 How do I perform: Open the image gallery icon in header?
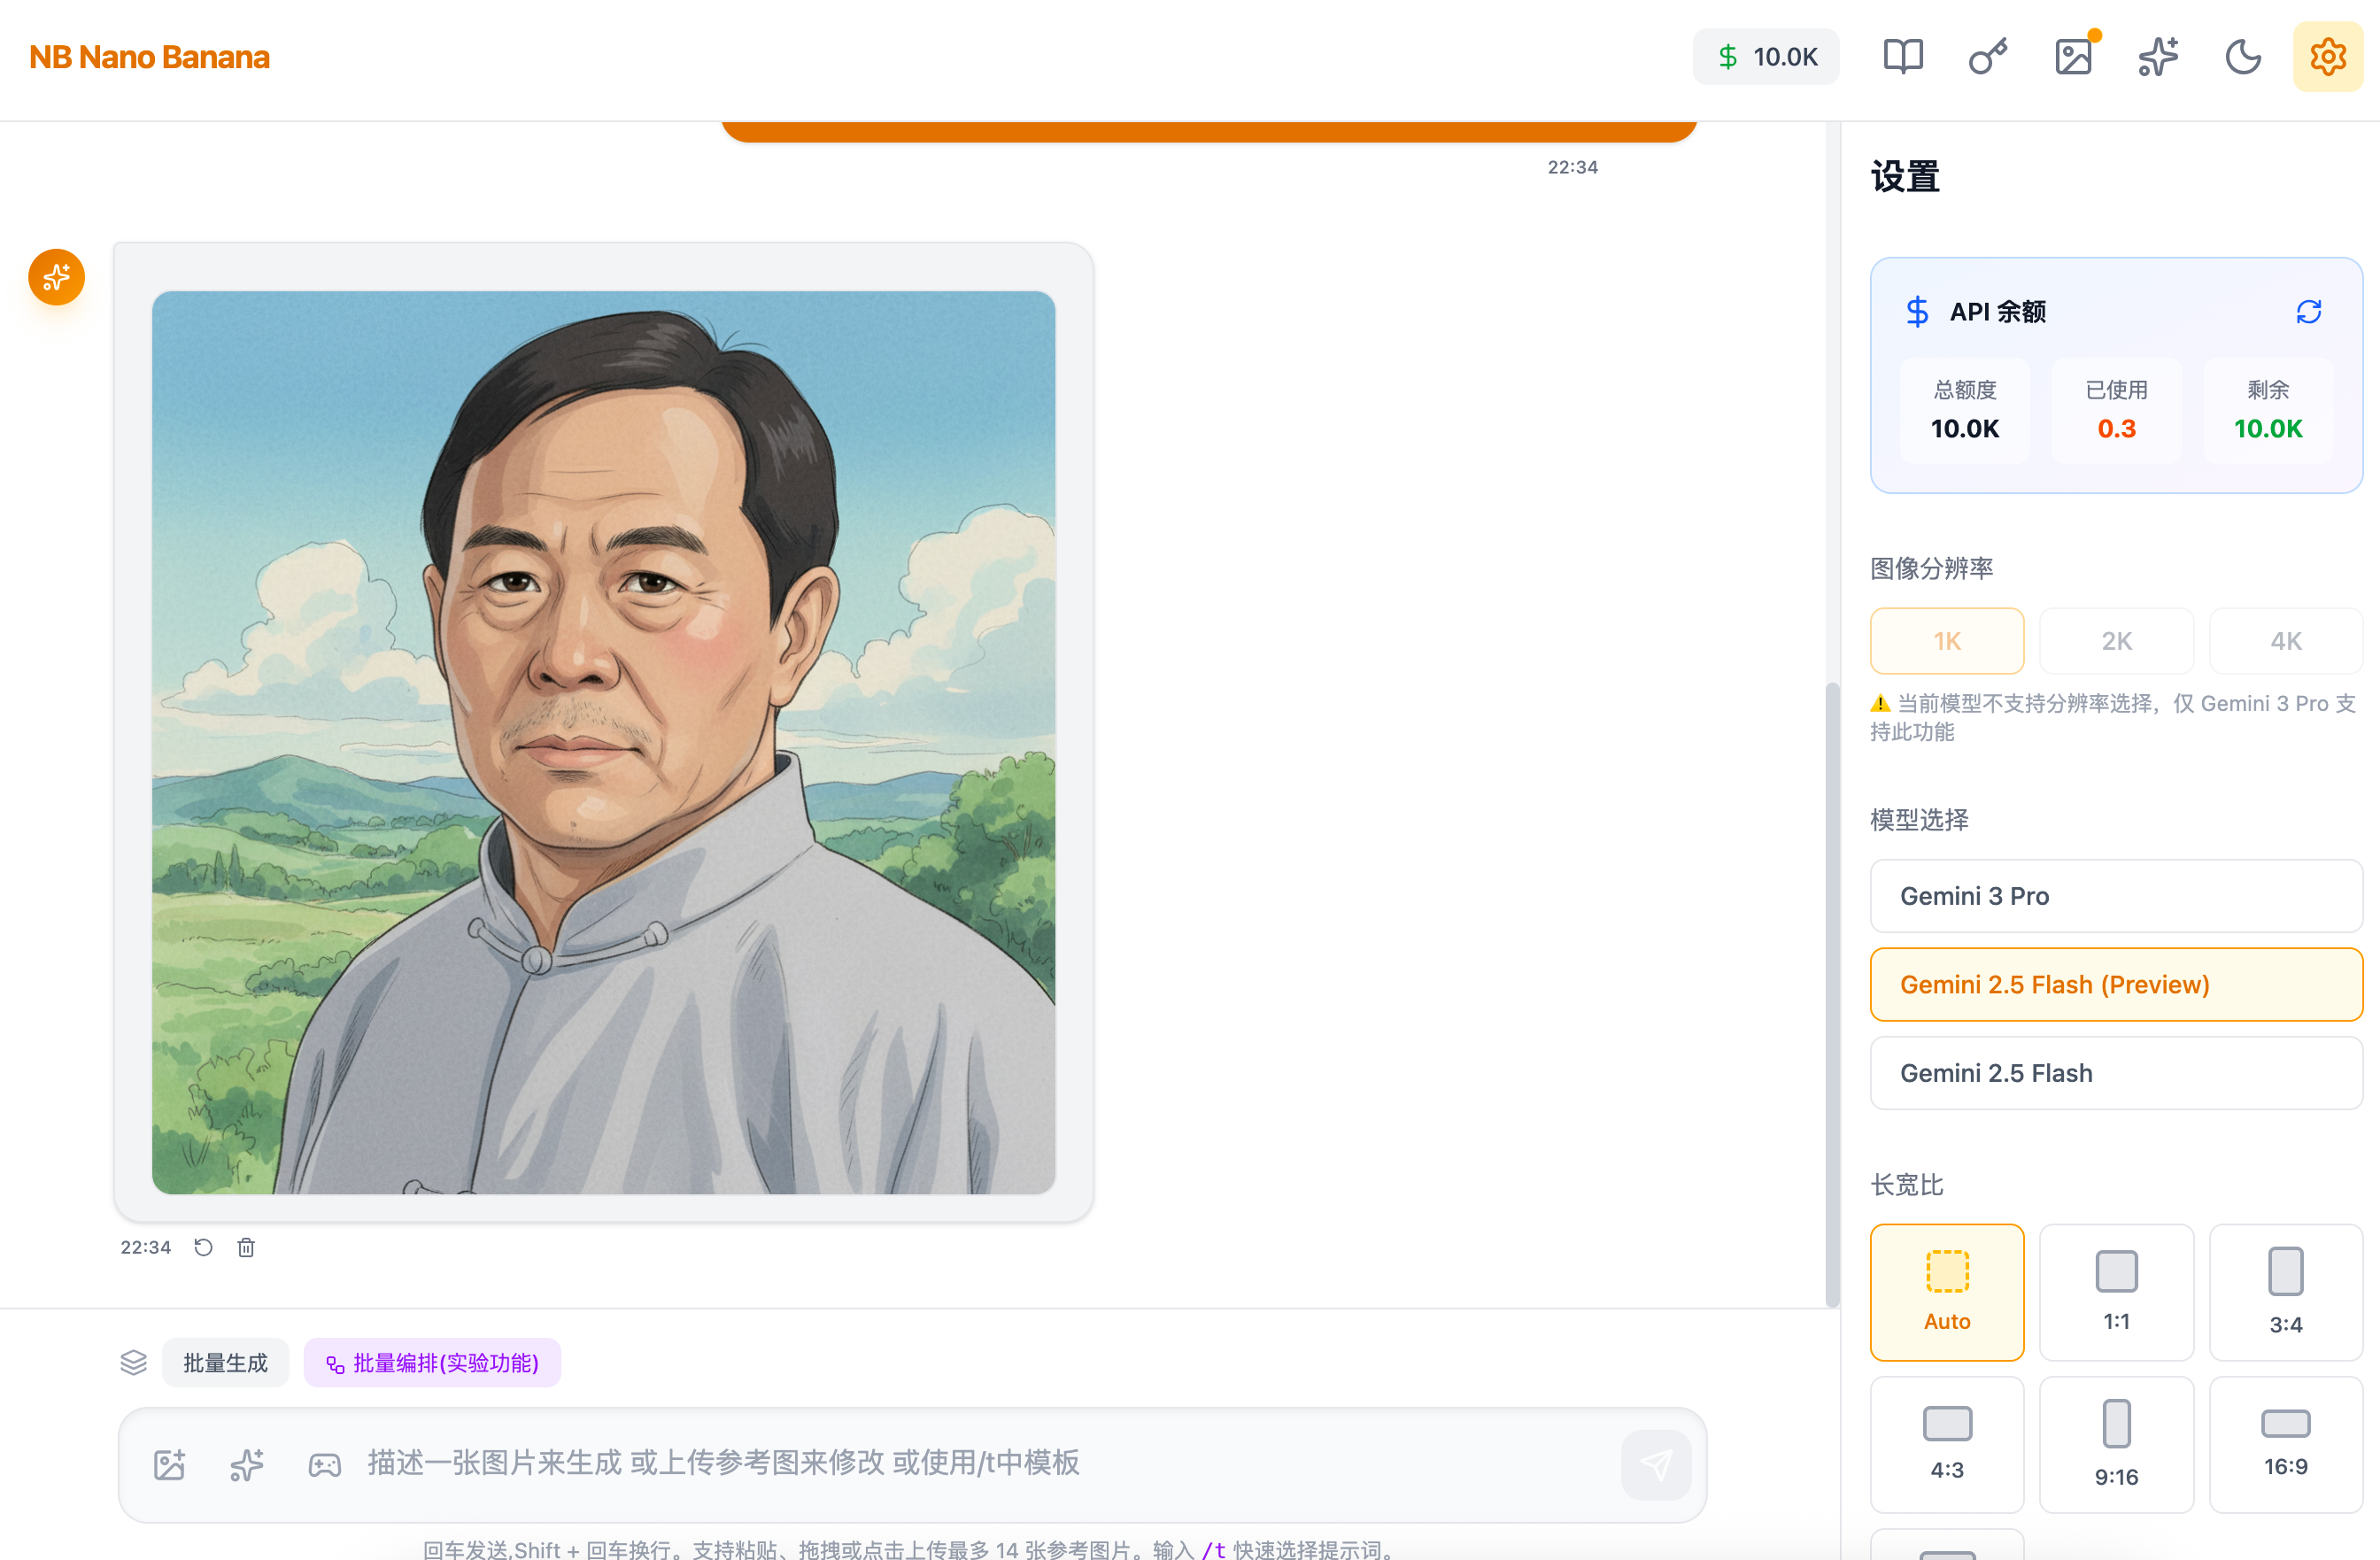click(2074, 57)
